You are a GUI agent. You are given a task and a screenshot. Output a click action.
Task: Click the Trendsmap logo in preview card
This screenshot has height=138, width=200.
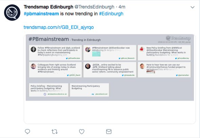(x=178, y=38)
